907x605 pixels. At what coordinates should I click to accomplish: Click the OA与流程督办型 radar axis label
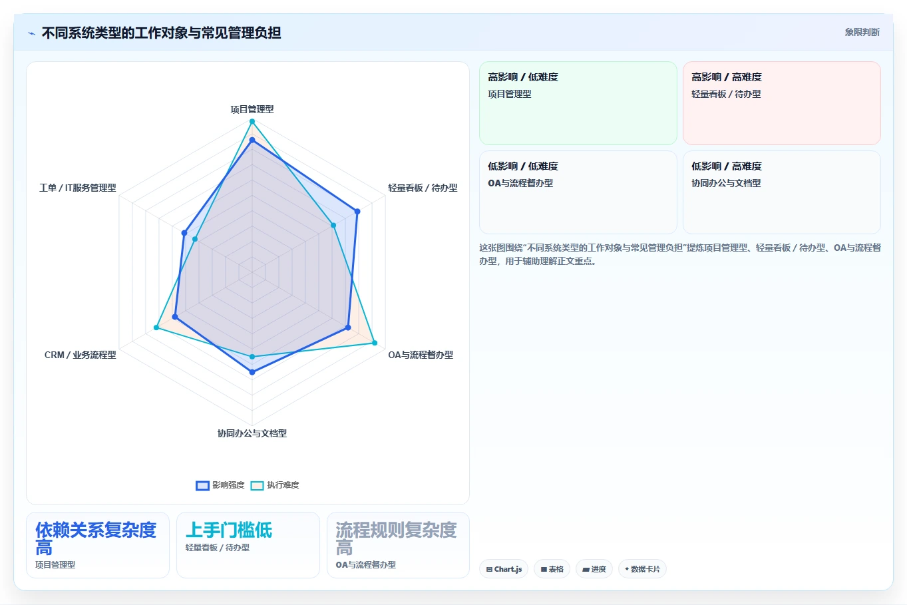(x=421, y=355)
